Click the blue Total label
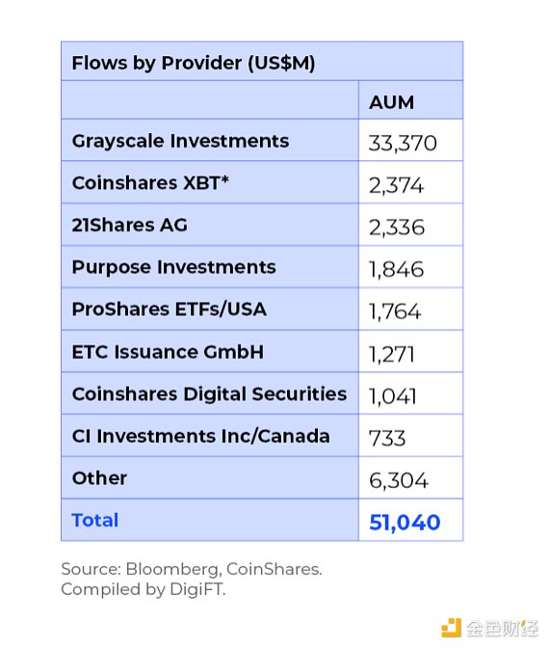This screenshot has width=549, height=648. click(x=95, y=521)
